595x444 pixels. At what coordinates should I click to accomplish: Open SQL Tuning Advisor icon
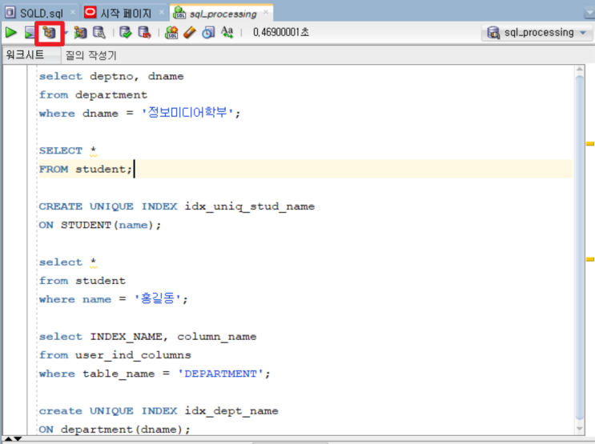(x=99, y=33)
